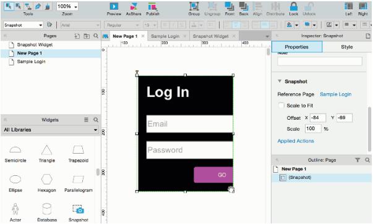Switch to the Sample Login tab
The height and width of the screenshot is (224, 373).
point(165,36)
